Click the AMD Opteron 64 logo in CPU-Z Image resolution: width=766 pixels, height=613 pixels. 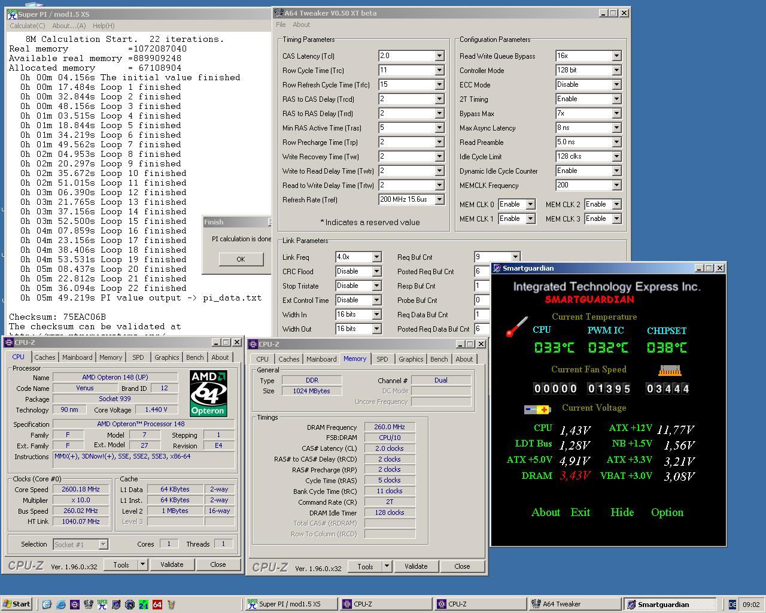(208, 393)
